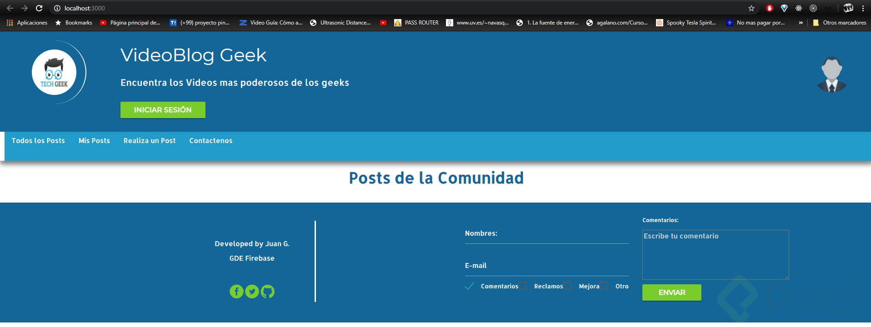The image size is (871, 327).
Task: Open the 1. La fuente de ener... bookmark
Action: pos(548,23)
